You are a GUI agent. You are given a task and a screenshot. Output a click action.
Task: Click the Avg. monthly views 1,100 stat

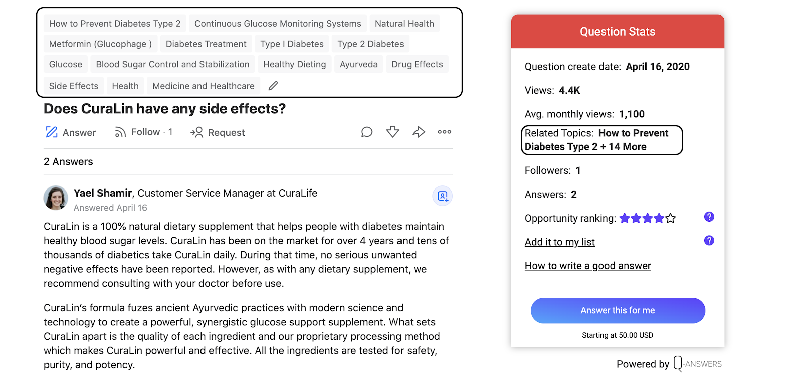pyautogui.click(x=584, y=114)
